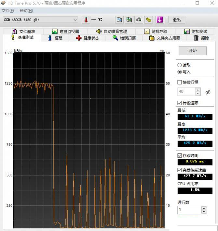Viewport: 218px width, 231px height.
Task: Toggle the 存取时间 checkbox
Action: click(x=180, y=156)
